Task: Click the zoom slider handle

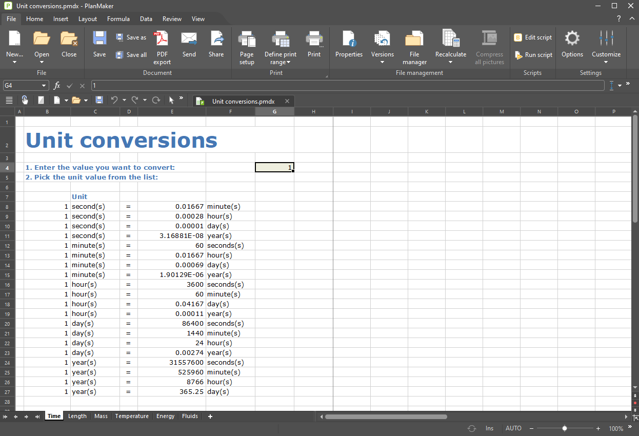Action: 565,428
